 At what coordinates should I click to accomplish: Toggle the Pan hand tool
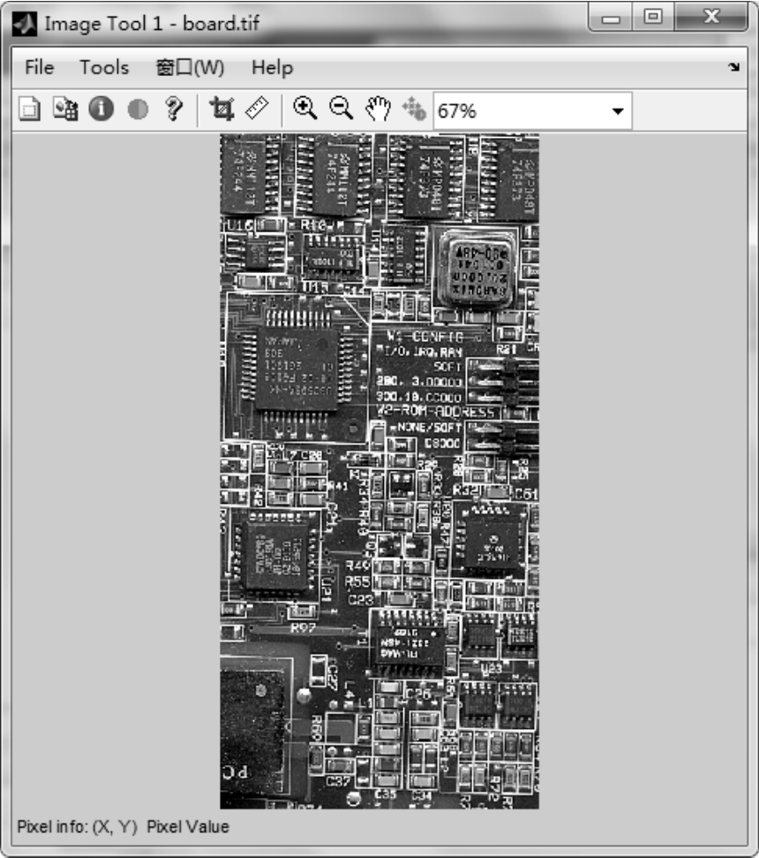click(x=378, y=110)
